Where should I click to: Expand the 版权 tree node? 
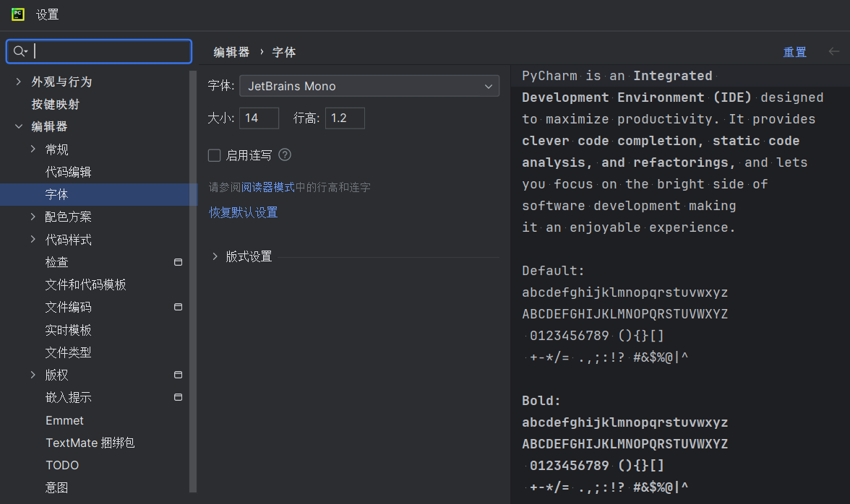point(33,375)
